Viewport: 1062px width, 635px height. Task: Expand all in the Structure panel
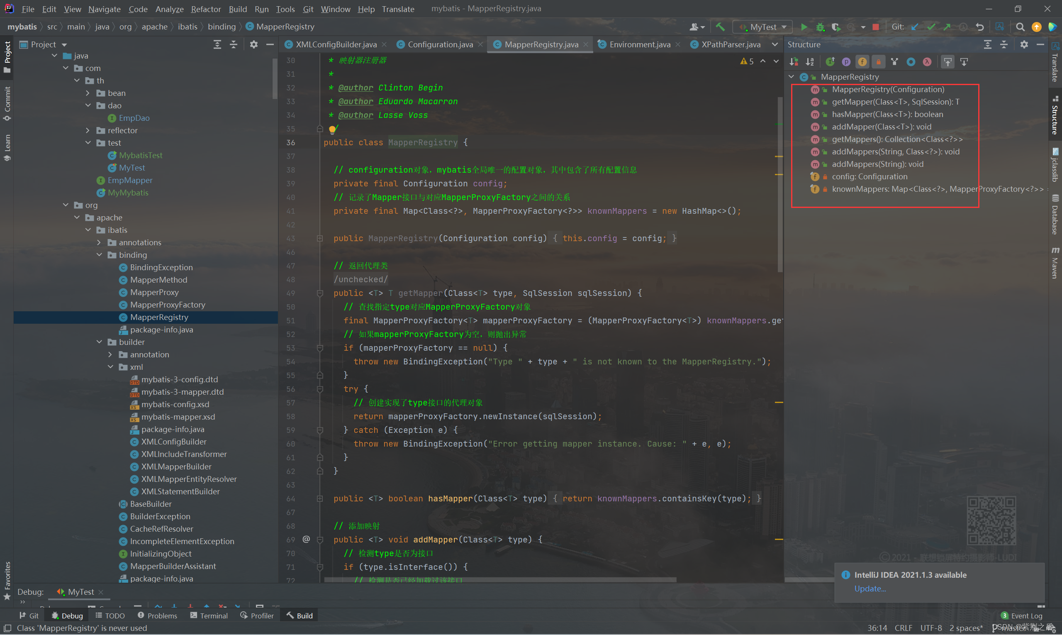coord(988,44)
